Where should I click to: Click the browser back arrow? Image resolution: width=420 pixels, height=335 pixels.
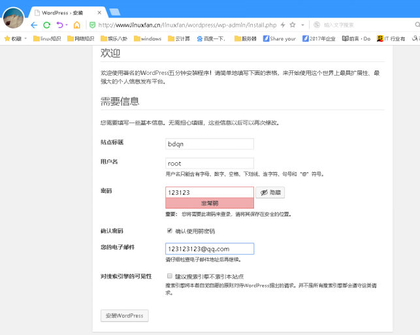[34, 25]
